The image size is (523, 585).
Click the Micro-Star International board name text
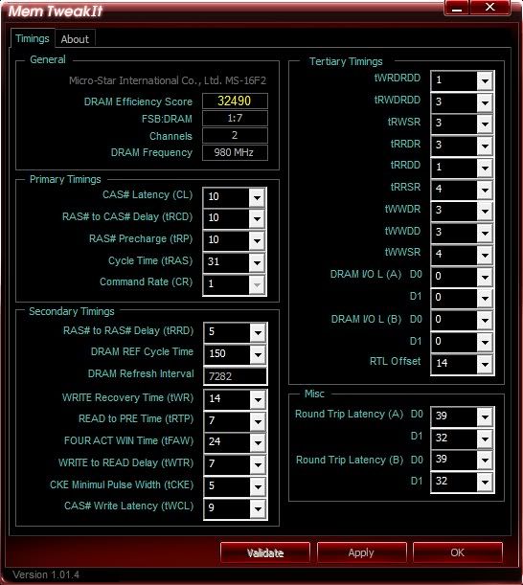click(168, 80)
